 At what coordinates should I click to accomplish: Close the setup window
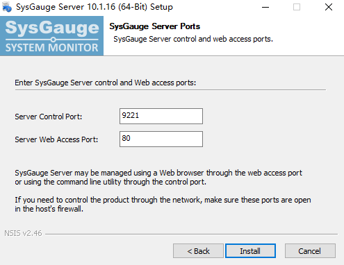[x=329, y=7]
